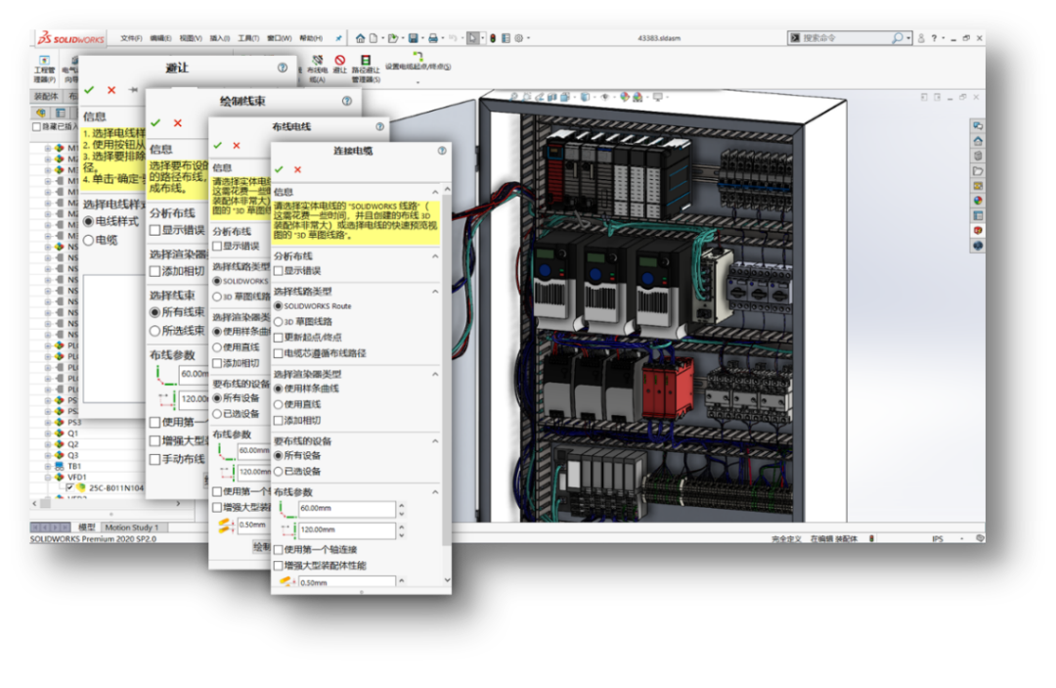
Task: Click the Home icon in top toolbar
Action: pyautogui.click(x=360, y=38)
